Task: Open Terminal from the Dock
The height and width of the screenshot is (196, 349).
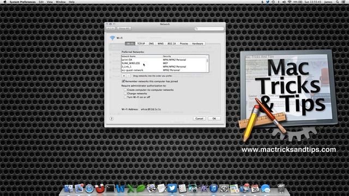Action: point(110,188)
